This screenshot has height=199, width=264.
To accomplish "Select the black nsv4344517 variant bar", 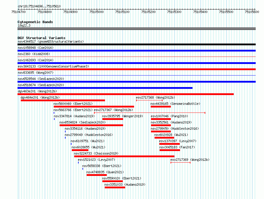I will (x=136, y=44).
